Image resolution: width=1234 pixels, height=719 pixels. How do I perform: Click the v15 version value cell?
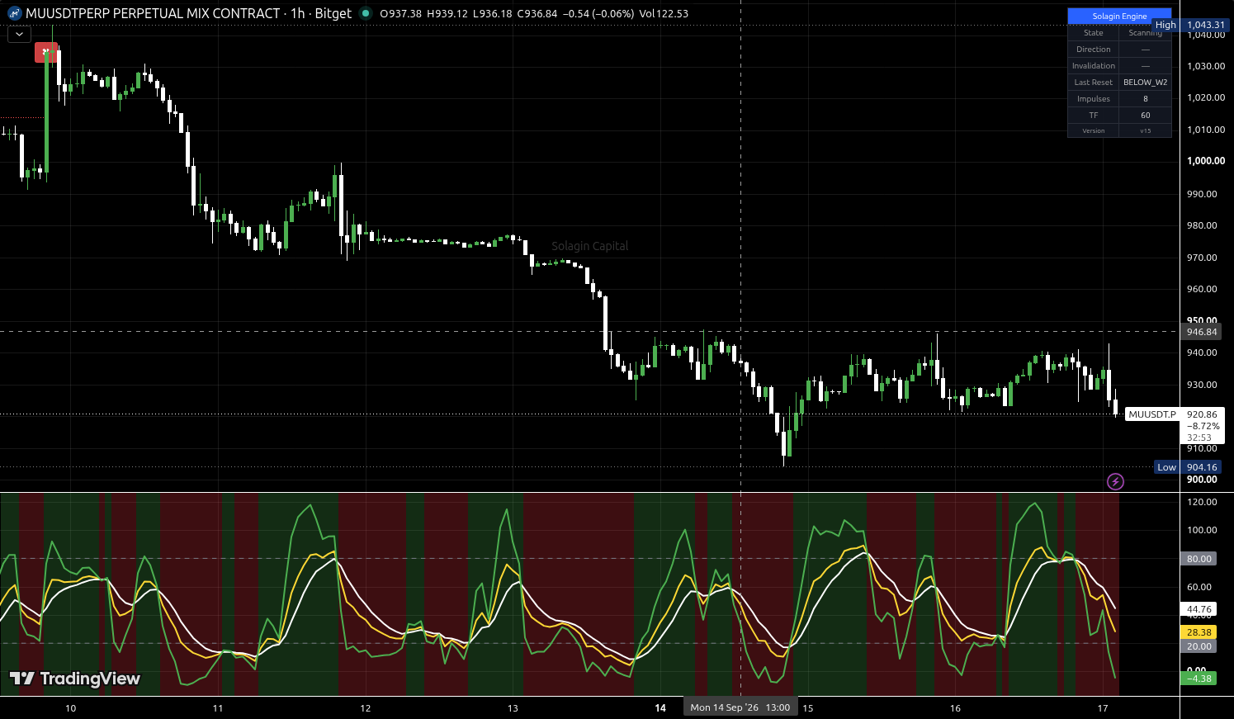click(x=1145, y=130)
